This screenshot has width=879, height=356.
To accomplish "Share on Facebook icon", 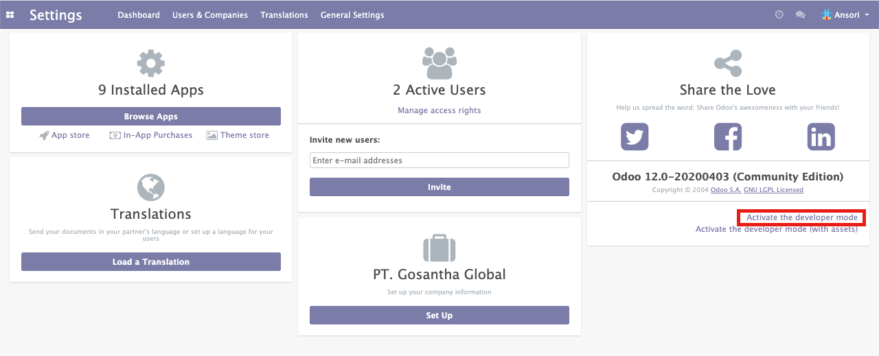I will coord(728,137).
